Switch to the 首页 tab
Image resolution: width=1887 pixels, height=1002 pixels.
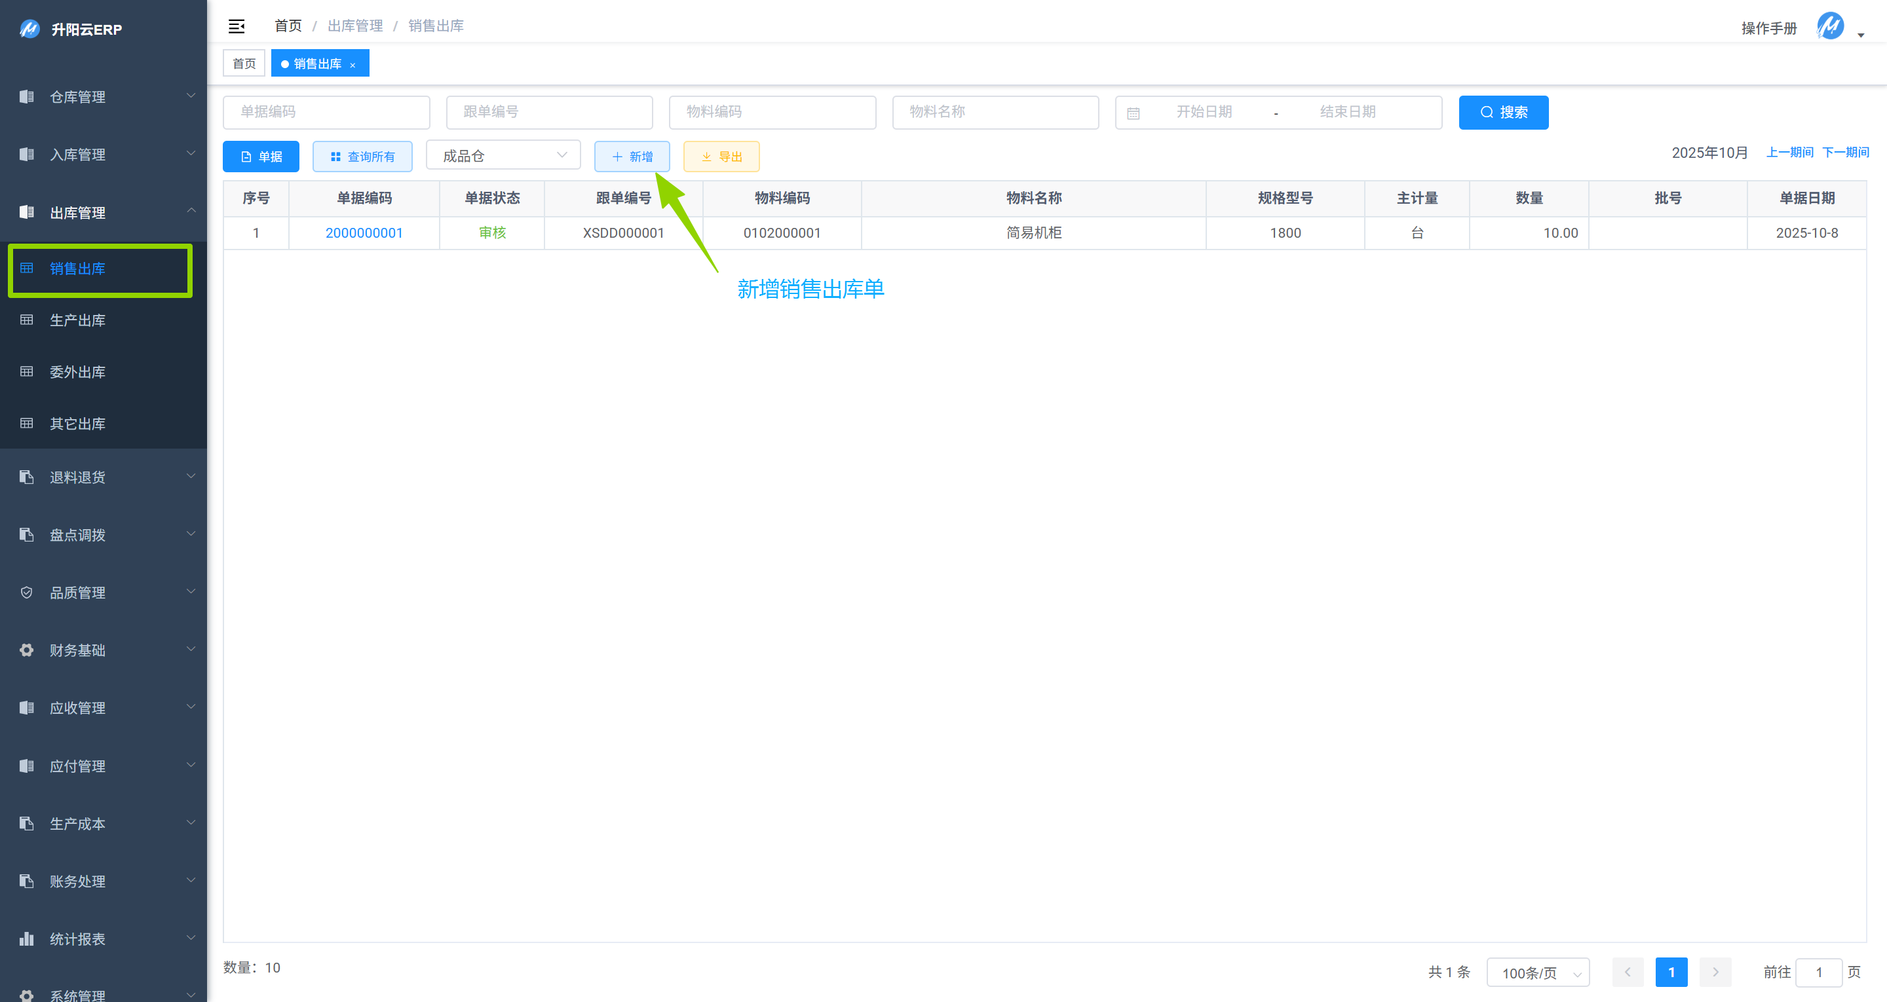coord(244,64)
